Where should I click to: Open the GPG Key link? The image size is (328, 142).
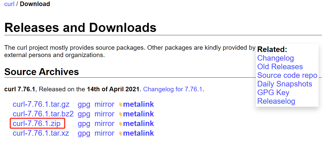tap(273, 93)
